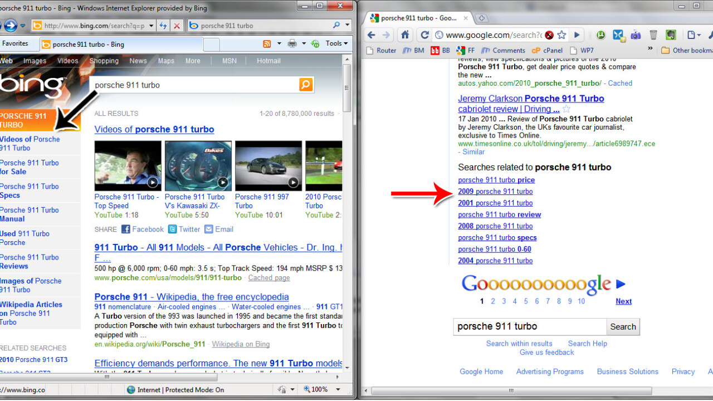The width and height of the screenshot is (713, 401).
Task: Click the forward arrow in Internet Explorer
Action: [x=11, y=26]
